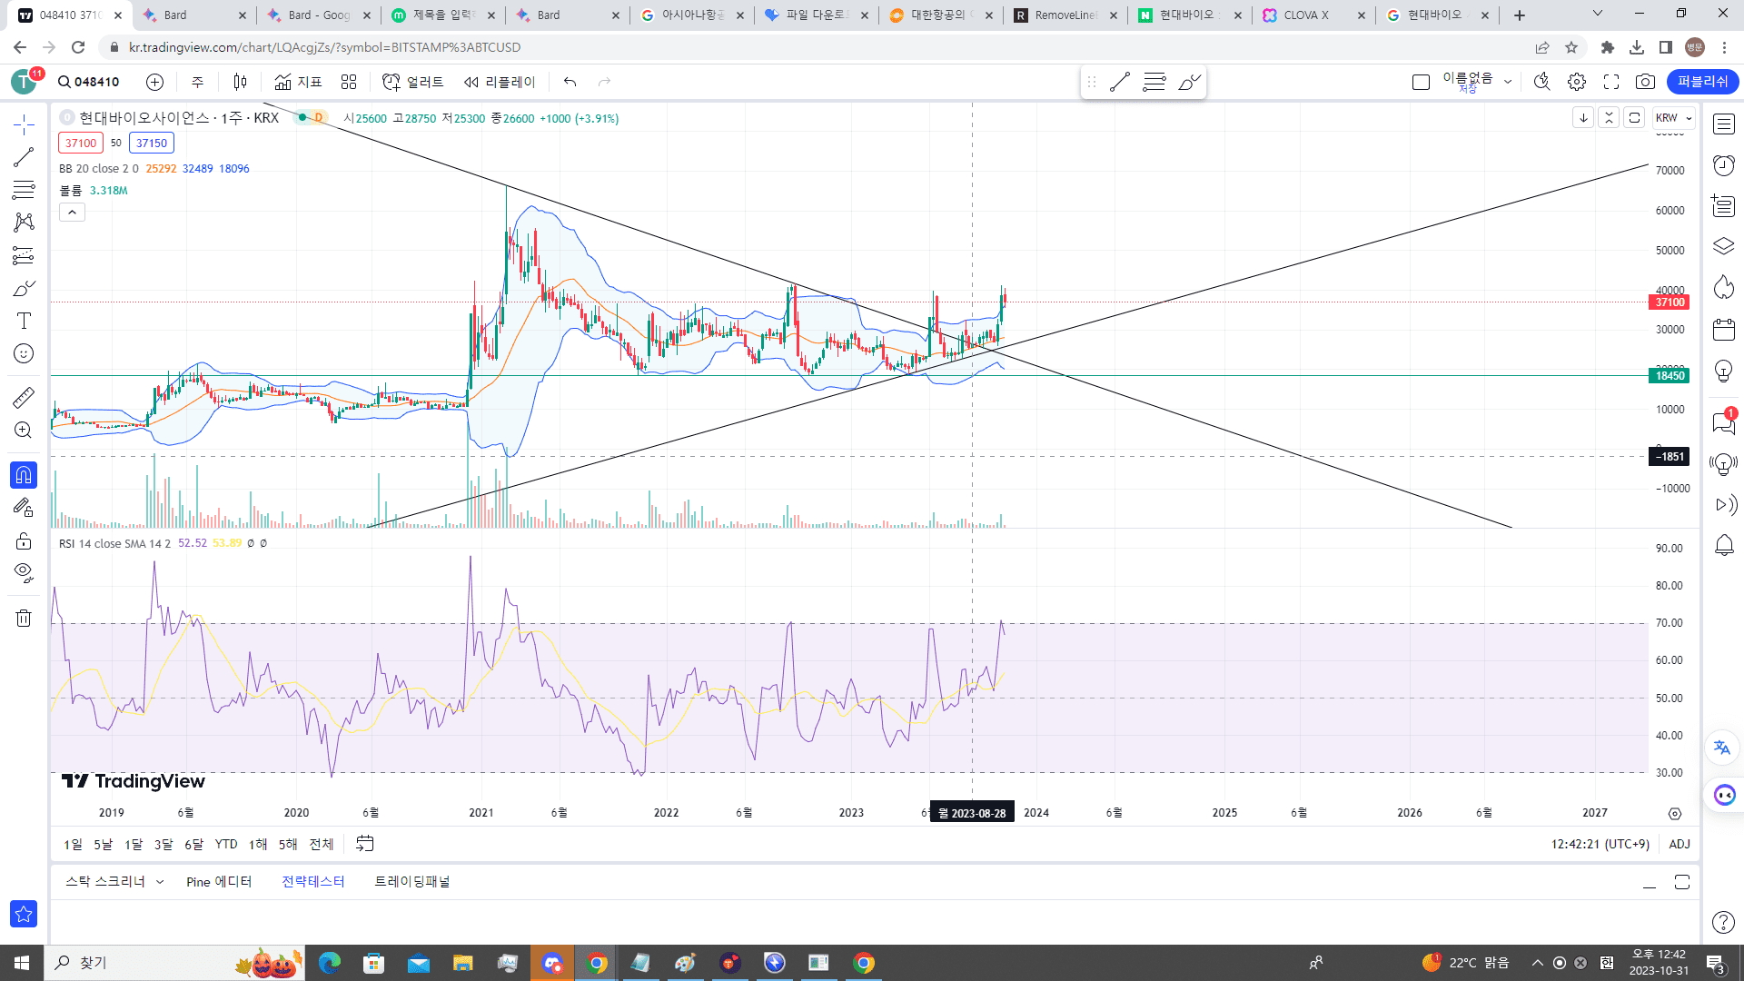Screen dimensions: 1744x981
Task: Open the forecasting and measurement tools
Action: point(24,255)
